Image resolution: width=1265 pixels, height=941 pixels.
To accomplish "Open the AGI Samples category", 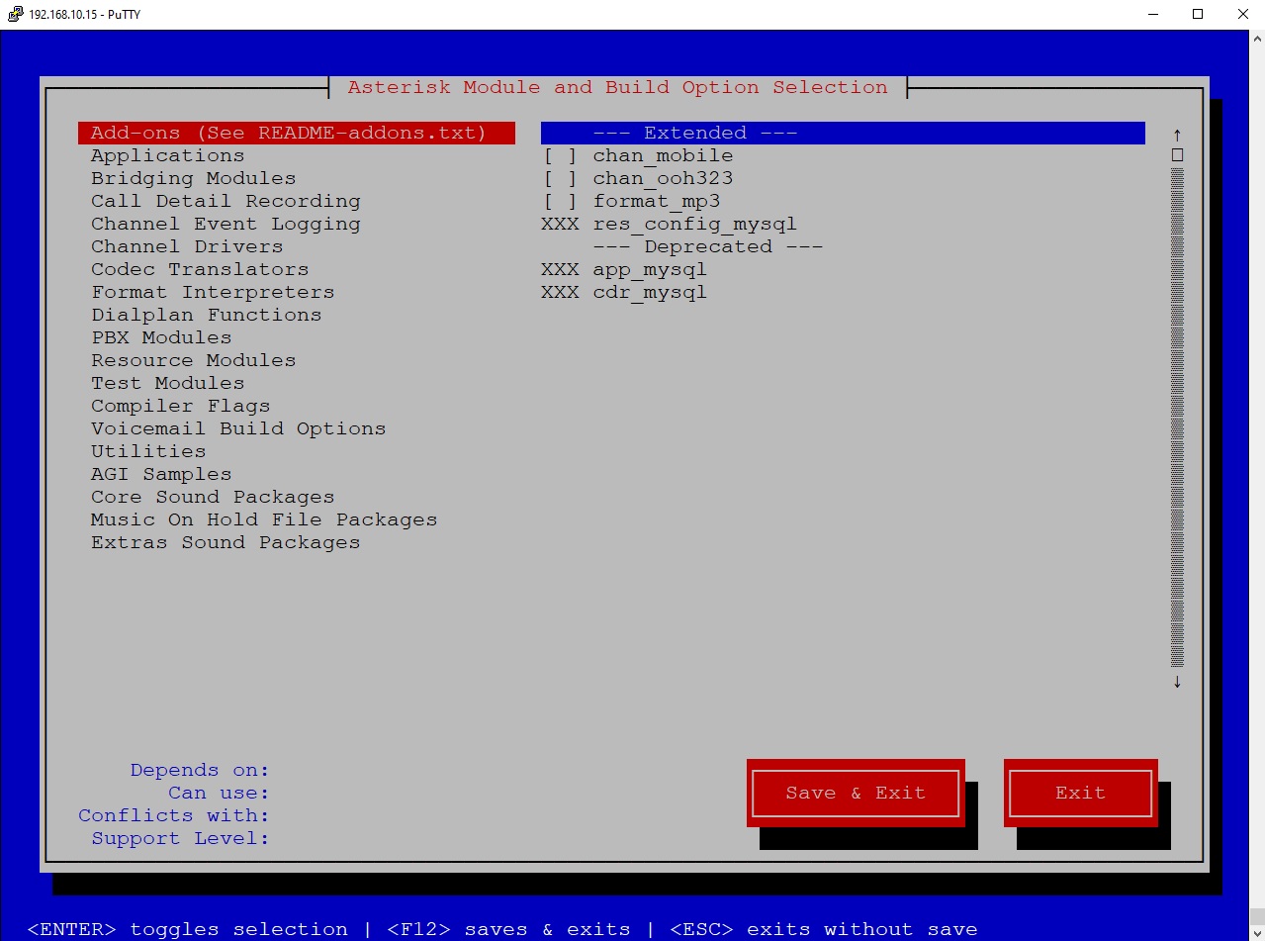I will click(161, 474).
